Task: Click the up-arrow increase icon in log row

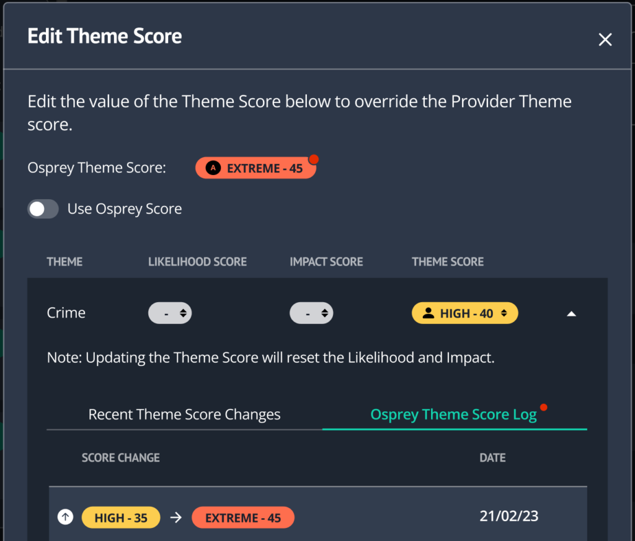Action: tap(65, 517)
